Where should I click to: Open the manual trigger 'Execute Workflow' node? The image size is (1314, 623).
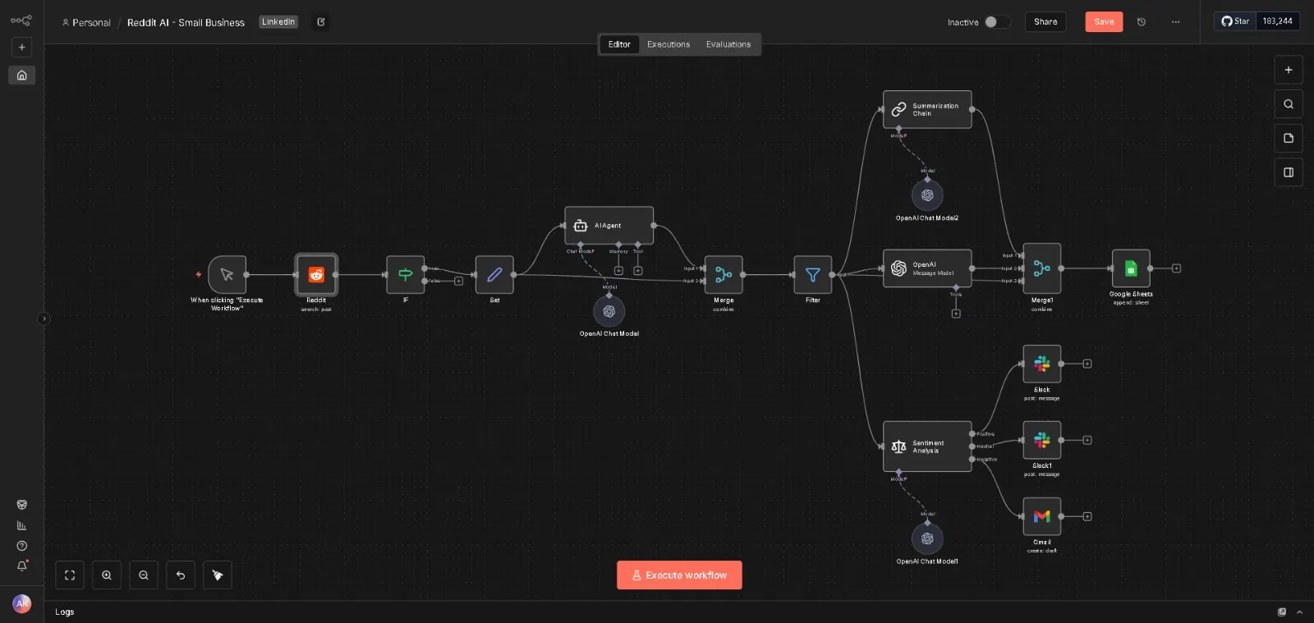tap(227, 275)
